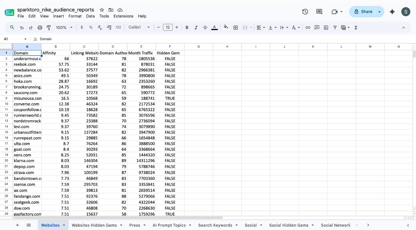Start a meeting with the camera icon

(335, 12)
